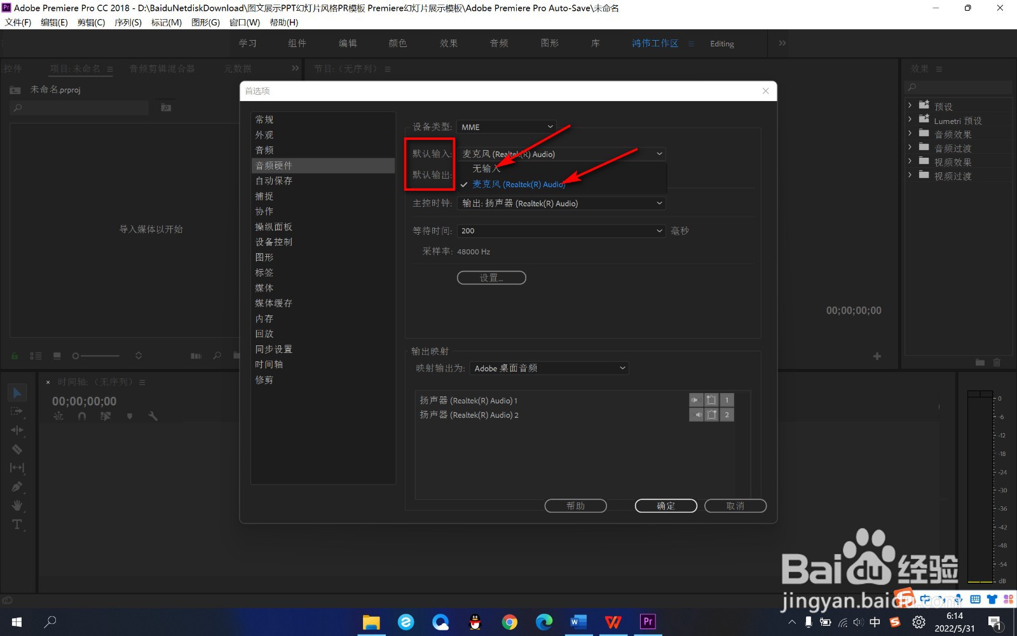Click speaker icon for Realtek Audio 2
1017x636 pixels.
pos(695,415)
